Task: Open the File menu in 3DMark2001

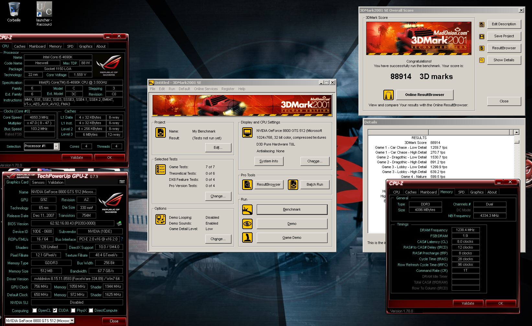Action: [x=153, y=89]
